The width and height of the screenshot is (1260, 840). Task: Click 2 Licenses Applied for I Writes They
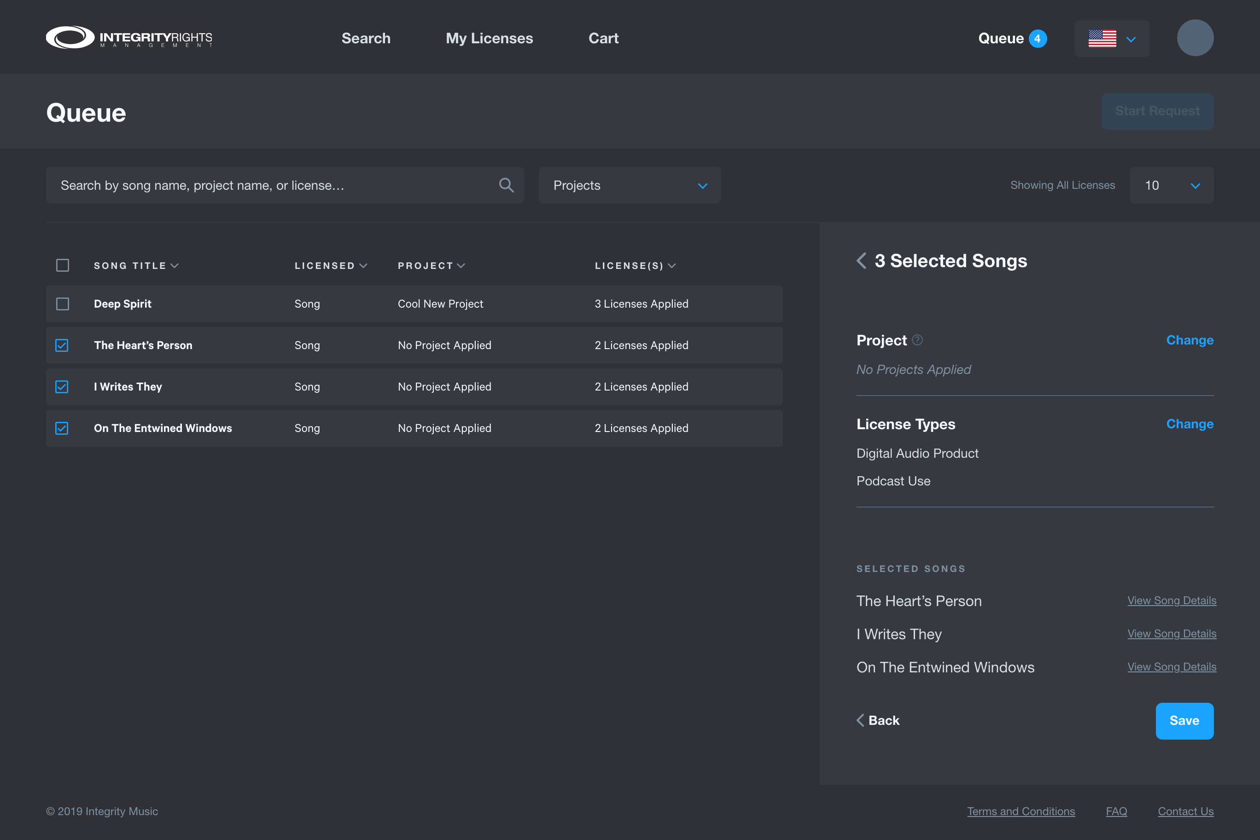[x=641, y=387]
